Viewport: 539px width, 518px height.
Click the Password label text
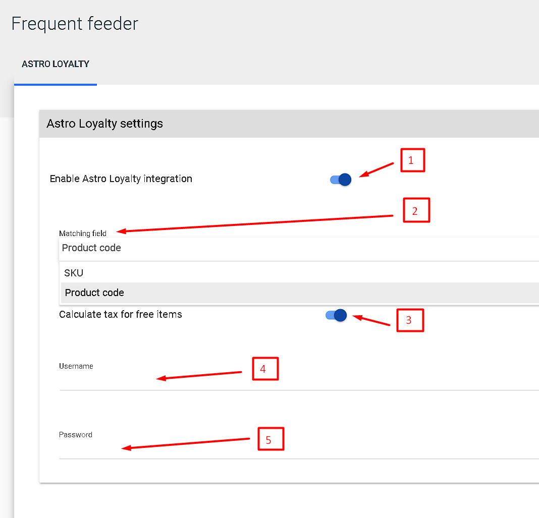pos(76,435)
